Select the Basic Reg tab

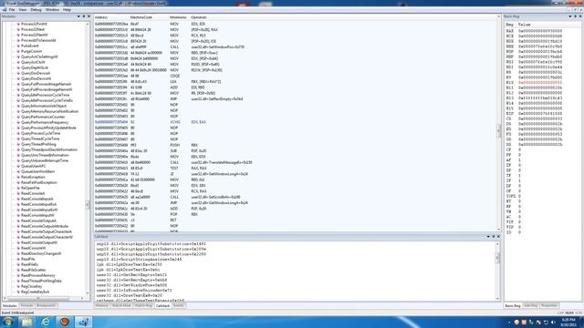(513, 306)
